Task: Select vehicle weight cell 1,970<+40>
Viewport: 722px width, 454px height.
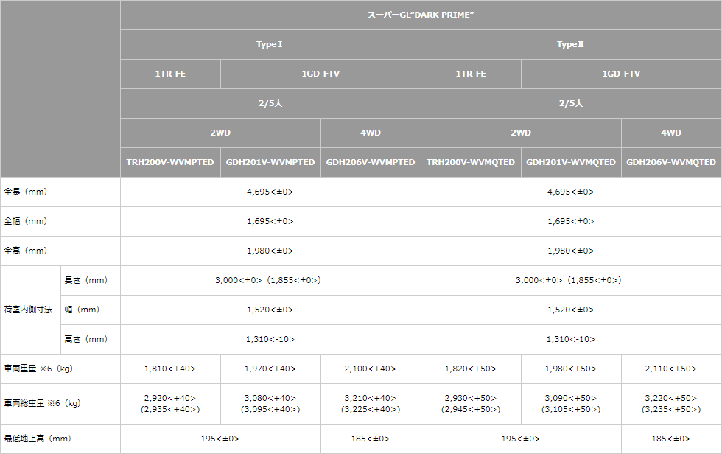Action: tap(271, 369)
